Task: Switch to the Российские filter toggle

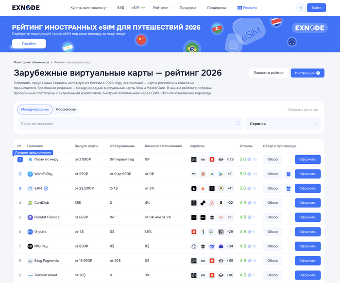Action: point(66,109)
